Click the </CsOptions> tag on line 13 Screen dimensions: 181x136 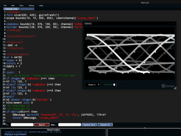tap(15, 48)
